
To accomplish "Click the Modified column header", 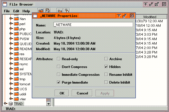I will [151, 17].
